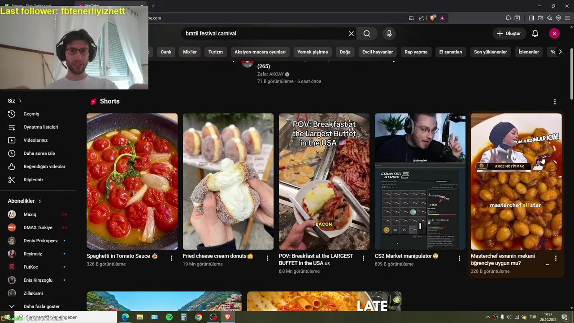The height and width of the screenshot is (323, 574).
Task: Open Brave Shields lion icon
Action: pyautogui.click(x=432, y=18)
